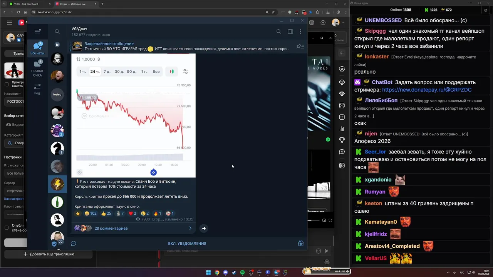Open the toolsy chat avatar
The width and height of the screenshot is (493, 277).
57,95
